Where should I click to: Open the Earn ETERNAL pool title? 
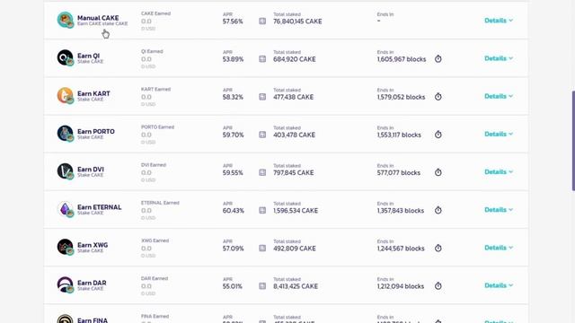click(100, 207)
